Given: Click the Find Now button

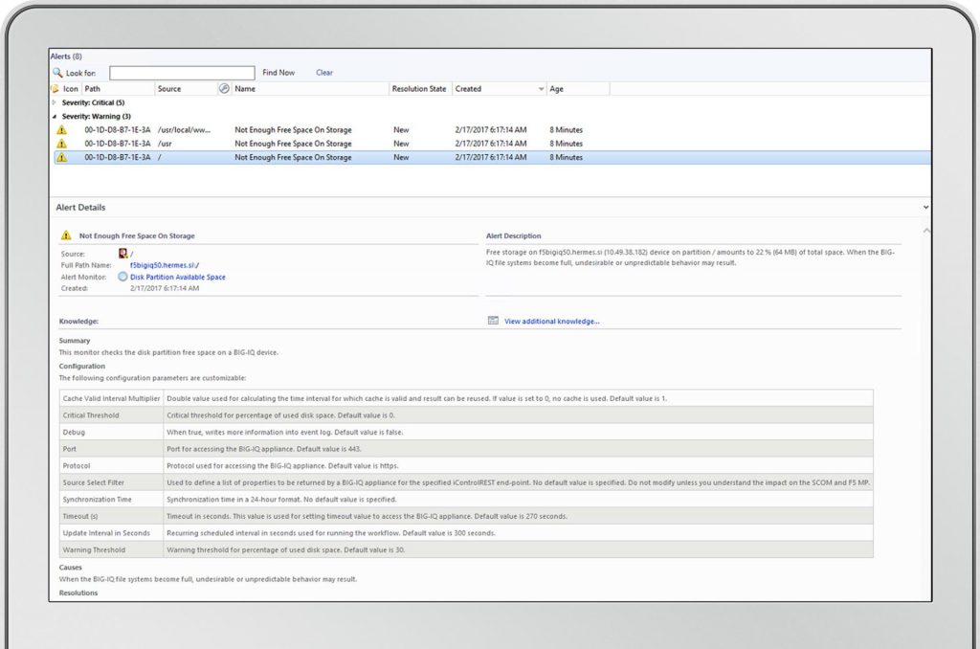Looking at the screenshot, I should [278, 73].
